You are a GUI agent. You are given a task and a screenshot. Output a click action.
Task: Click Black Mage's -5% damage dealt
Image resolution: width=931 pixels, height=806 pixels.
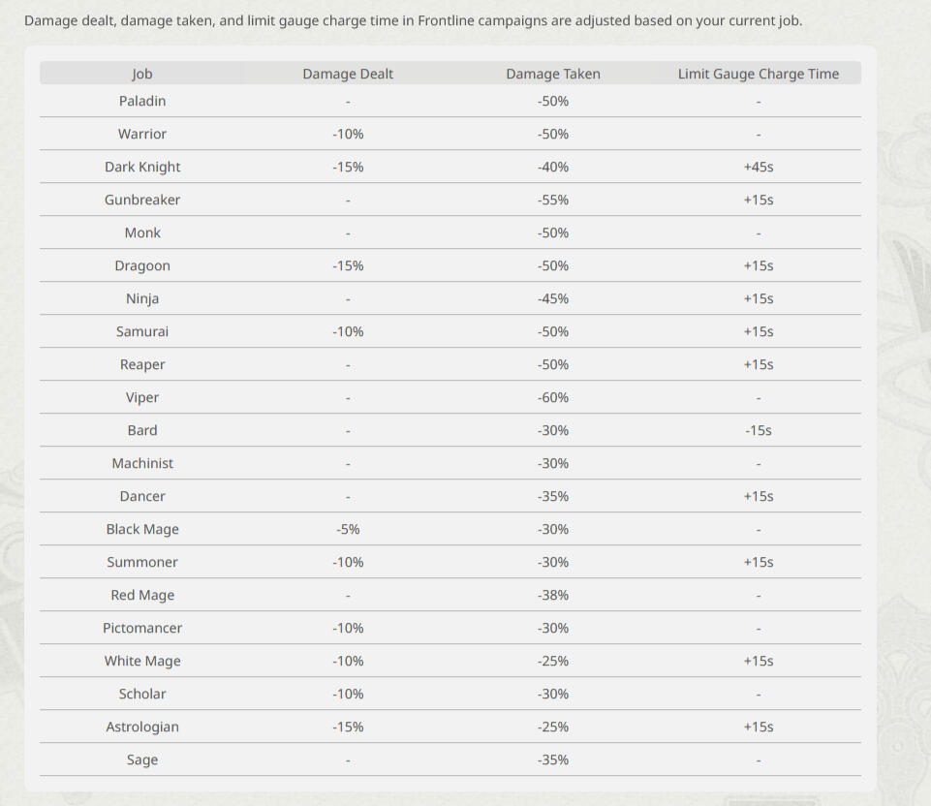coord(348,529)
